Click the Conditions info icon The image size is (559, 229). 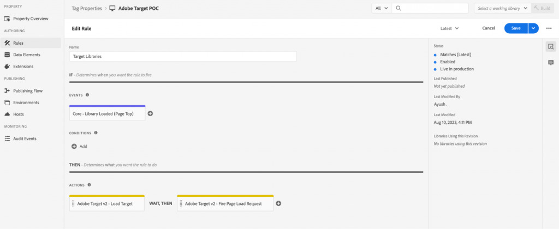pos(96,133)
